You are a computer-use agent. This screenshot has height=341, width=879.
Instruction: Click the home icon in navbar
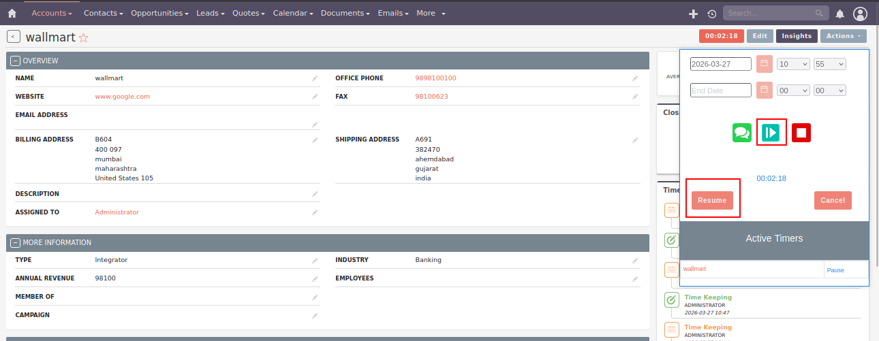tap(12, 13)
